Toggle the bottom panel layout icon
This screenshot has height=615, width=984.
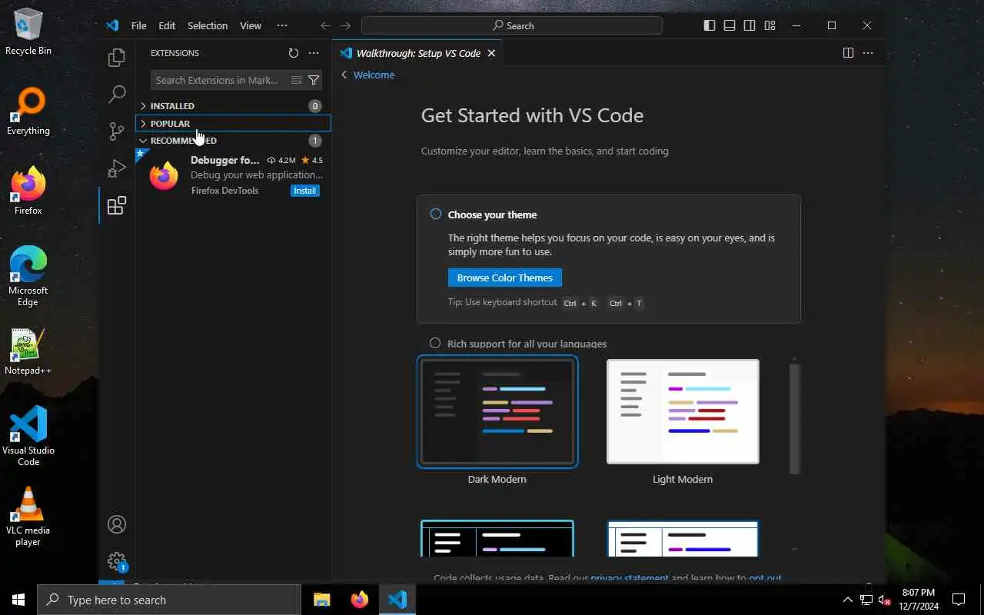tap(730, 25)
